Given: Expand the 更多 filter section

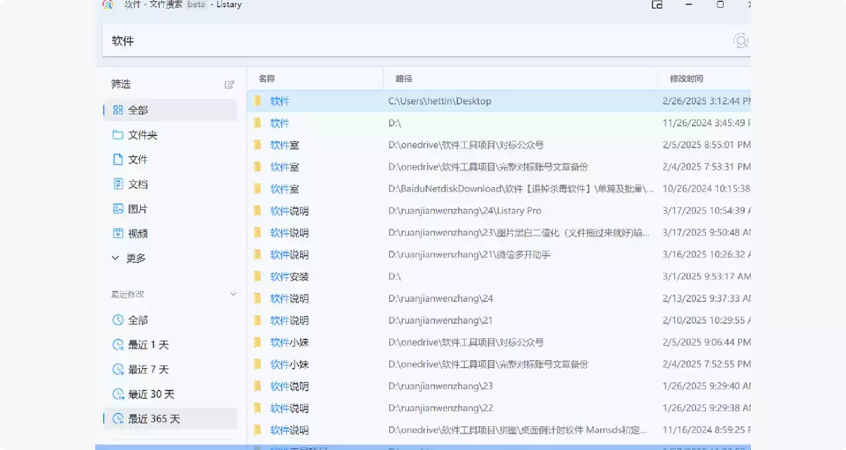Looking at the screenshot, I should coord(132,258).
